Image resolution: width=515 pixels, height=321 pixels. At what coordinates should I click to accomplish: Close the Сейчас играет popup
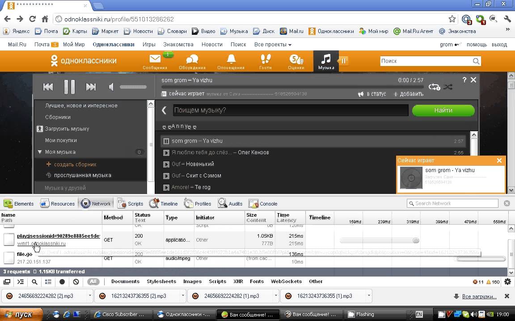(x=499, y=160)
